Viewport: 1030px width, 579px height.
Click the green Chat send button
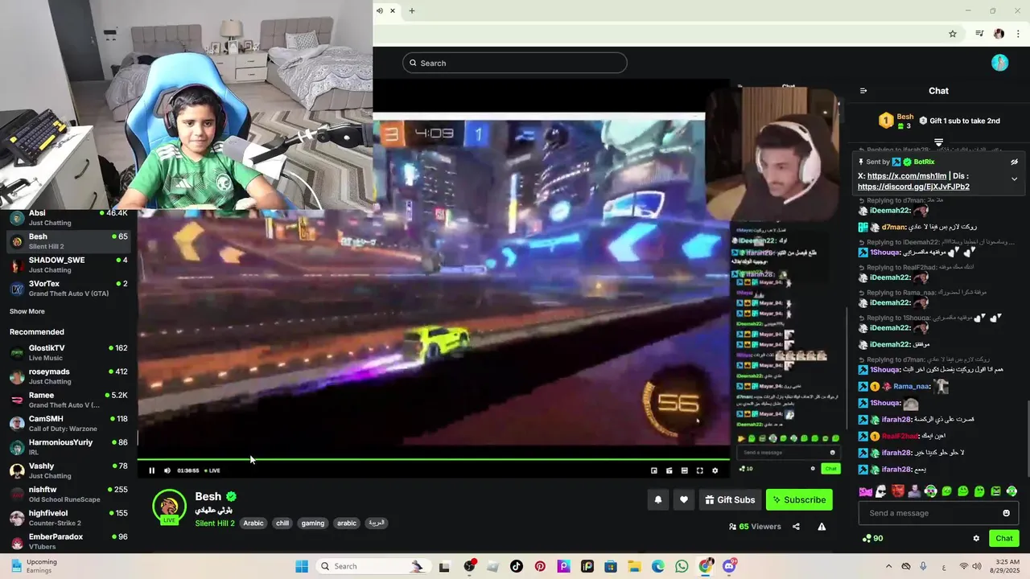1004,539
